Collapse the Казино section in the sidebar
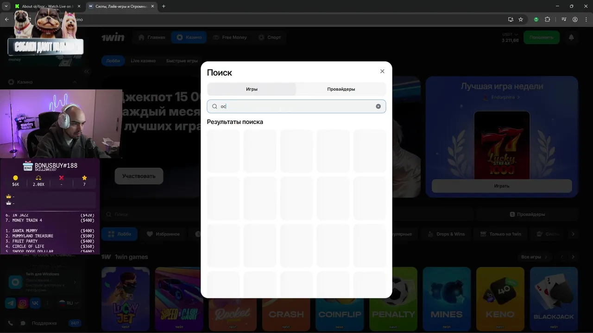 pyautogui.click(x=75, y=82)
